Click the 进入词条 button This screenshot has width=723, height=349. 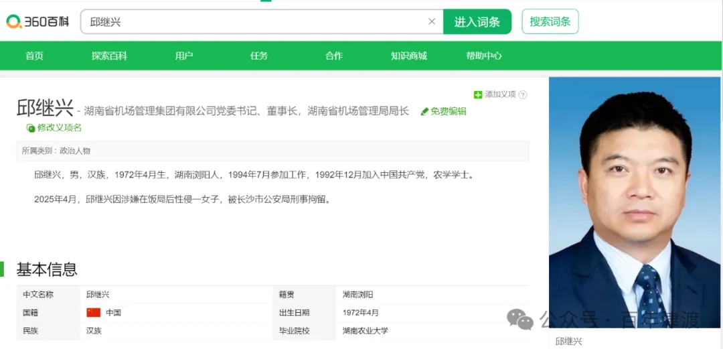point(477,21)
